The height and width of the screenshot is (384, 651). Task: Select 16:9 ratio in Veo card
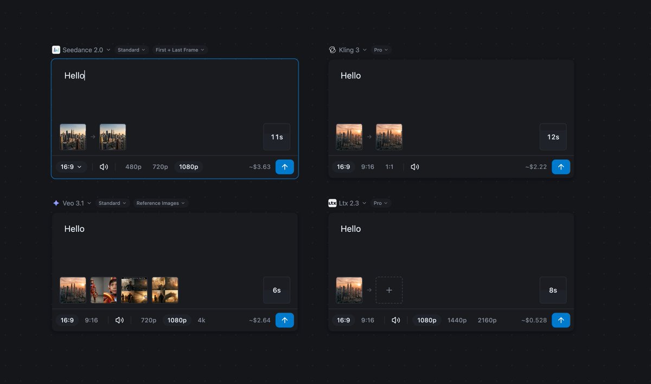click(67, 320)
